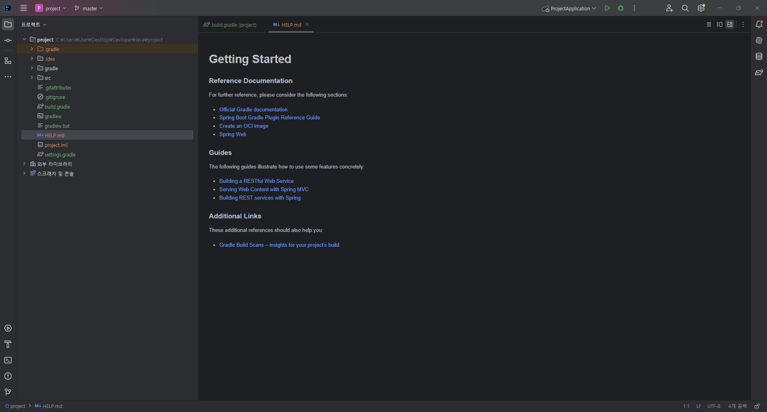Select .gitattributes in project tree
Viewport: 767px width, 412px height.
click(x=58, y=87)
